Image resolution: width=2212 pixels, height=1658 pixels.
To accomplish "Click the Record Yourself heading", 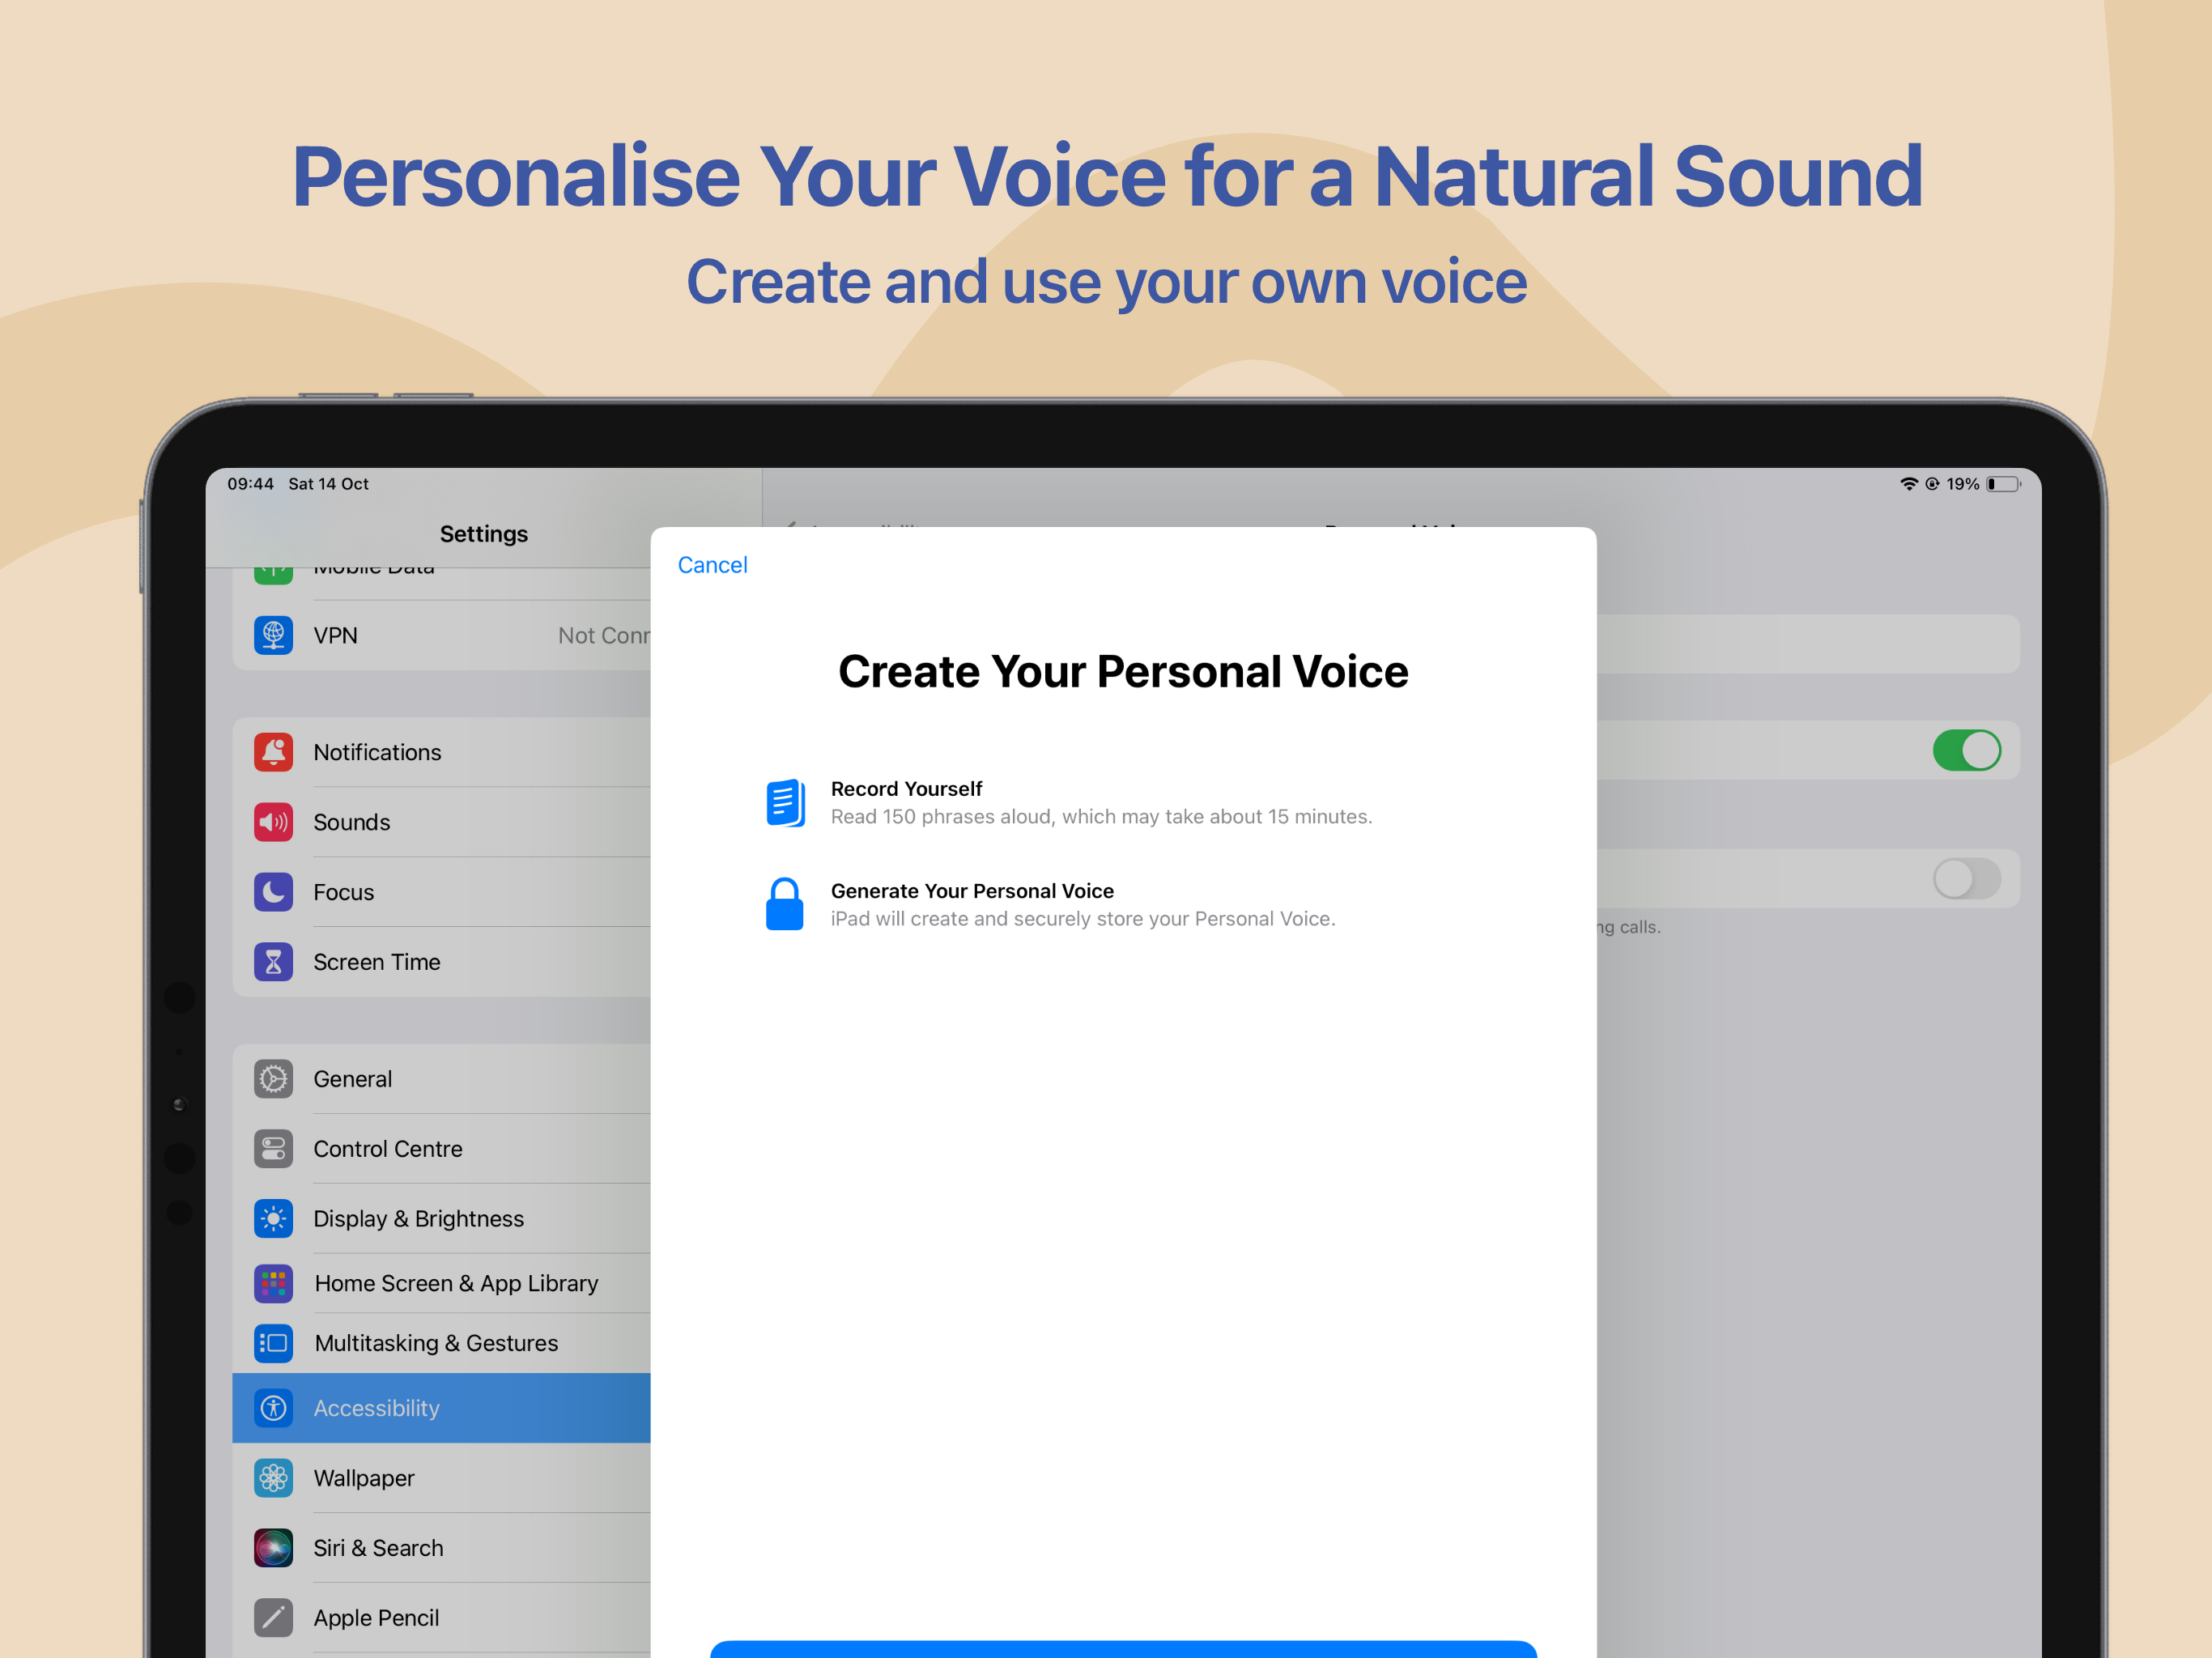I will (x=906, y=789).
